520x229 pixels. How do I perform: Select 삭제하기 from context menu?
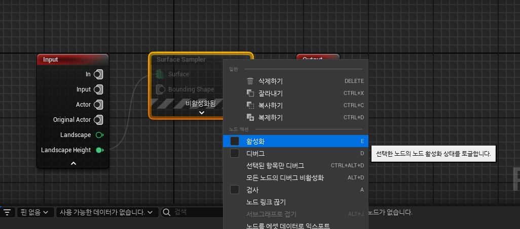pyautogui.click(x=296, y=81)
